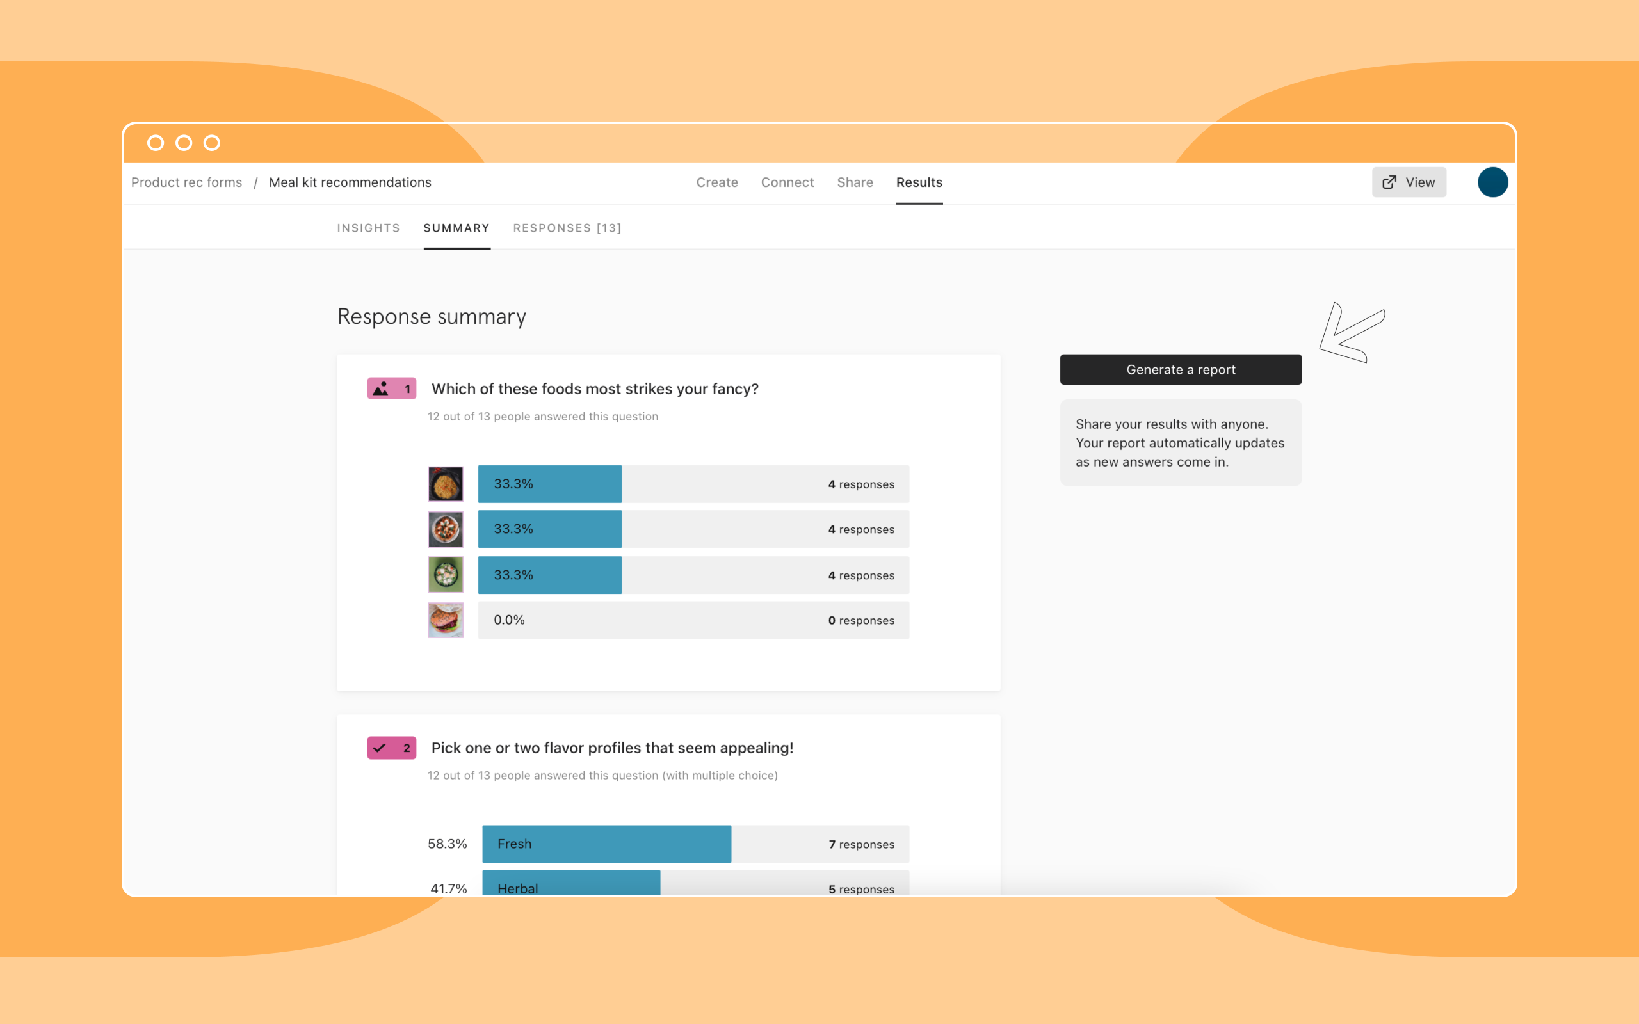
Task: Click the Connect navigation item
Action: click(787, 182)
